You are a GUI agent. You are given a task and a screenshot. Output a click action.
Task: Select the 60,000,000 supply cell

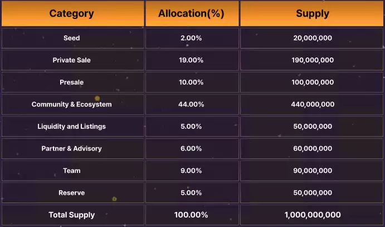[313, 149]
